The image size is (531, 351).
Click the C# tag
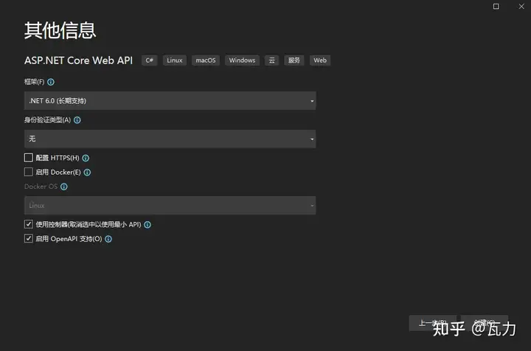(149, 60)
